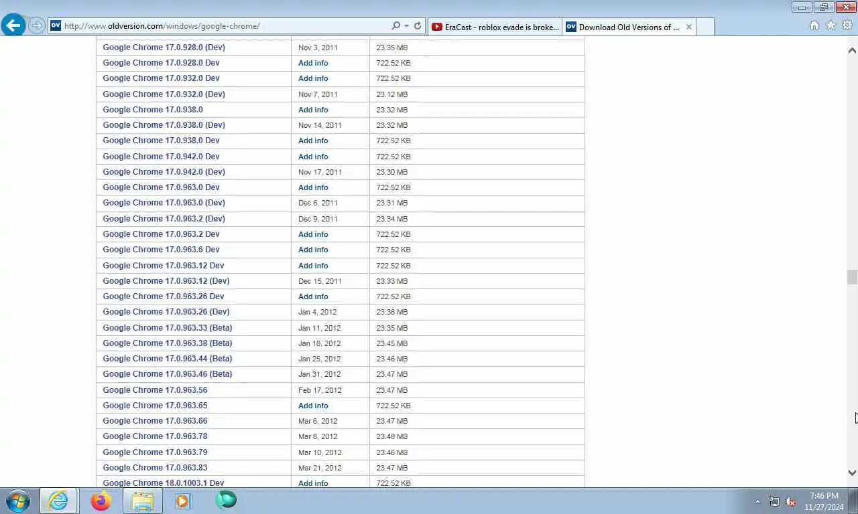This screenshot has width=858, height=514.
Task: Open Google Chrome 17.0.963.46 (Beta) link
Action: [x=168, y=374]
